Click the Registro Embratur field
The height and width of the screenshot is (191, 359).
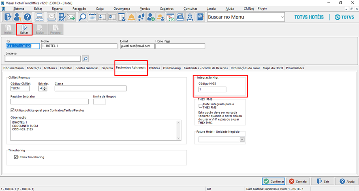point(49,101)
